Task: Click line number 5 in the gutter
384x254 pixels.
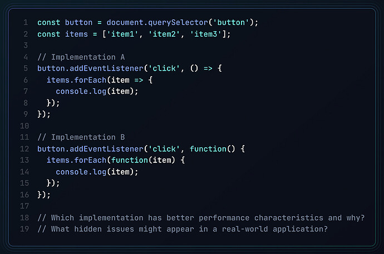Action: pos(26,68)
